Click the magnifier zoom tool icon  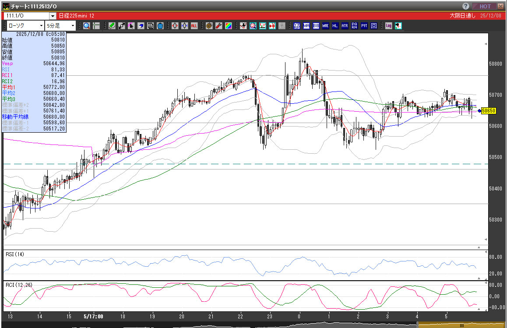coord(86,26)
